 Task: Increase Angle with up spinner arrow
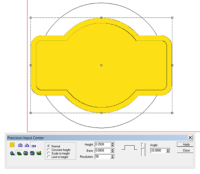click(x=168, y=150)
